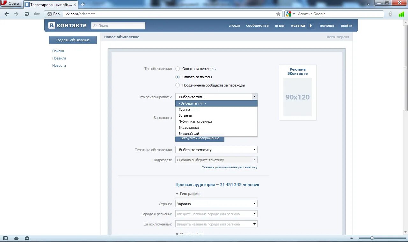408x242 pixels.
Task: Open a new browser tab
Action: [83, 4]
